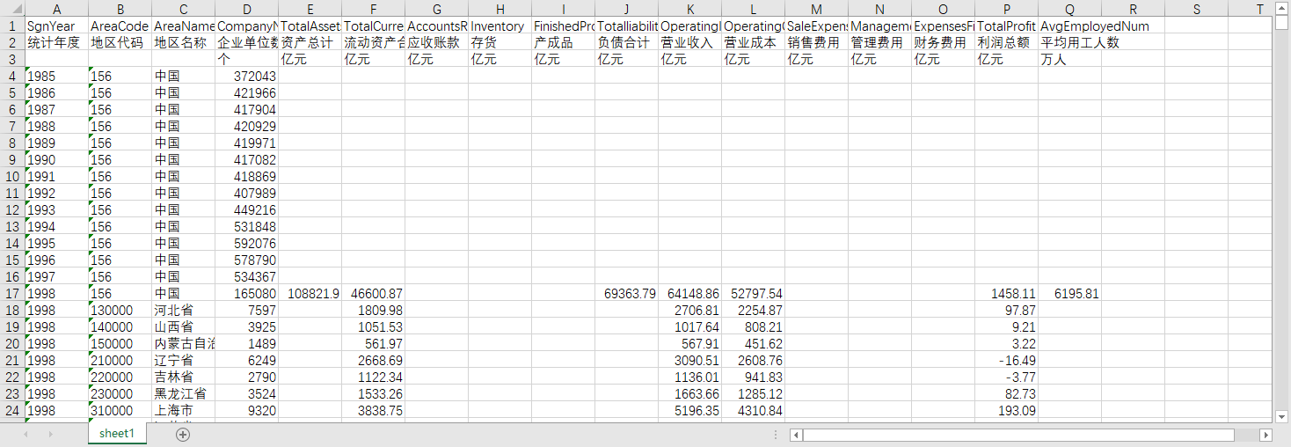The height and width of the screenshot is (447, 1291).
Task: Select the 销售费用 cell
Action: coord(817,42)
